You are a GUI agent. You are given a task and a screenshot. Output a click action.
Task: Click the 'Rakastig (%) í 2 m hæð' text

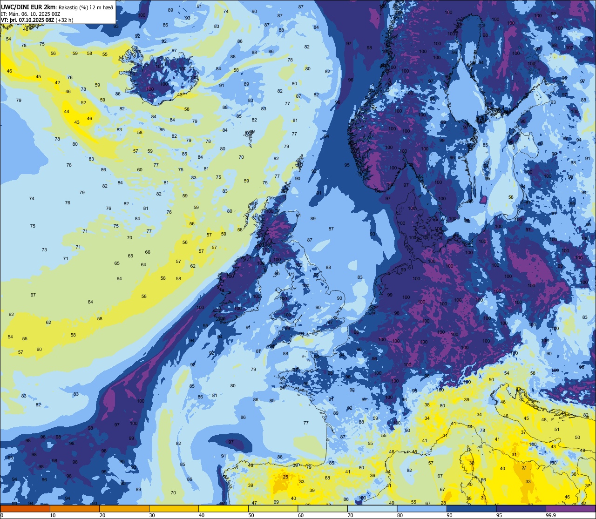[x=86, y=7]
